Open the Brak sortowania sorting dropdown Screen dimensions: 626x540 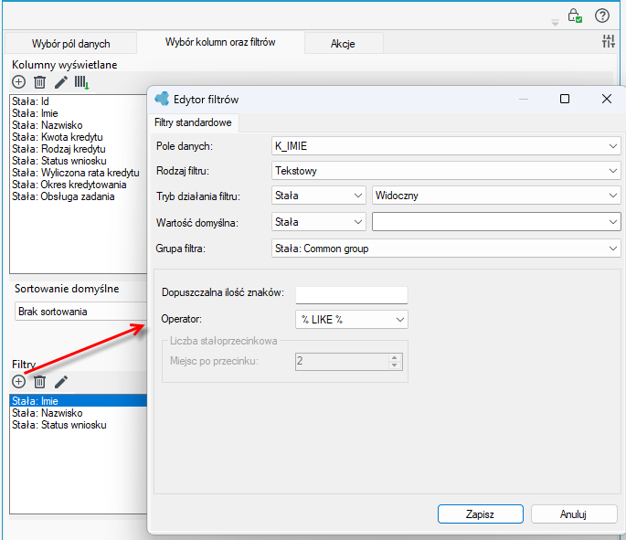(x=81, y=312)
